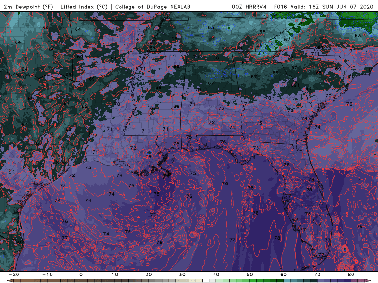Click the '20' colorbar label
Image resolution: width=378 pixels, height=283 pixels.
click(148, 275)
